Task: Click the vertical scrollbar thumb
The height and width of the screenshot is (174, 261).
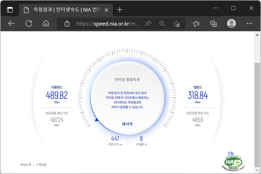Action: pyautogui.click(x=257, y=115)
